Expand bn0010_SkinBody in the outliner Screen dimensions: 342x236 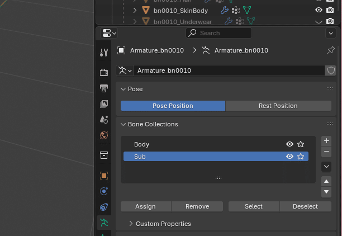point(135,10)
